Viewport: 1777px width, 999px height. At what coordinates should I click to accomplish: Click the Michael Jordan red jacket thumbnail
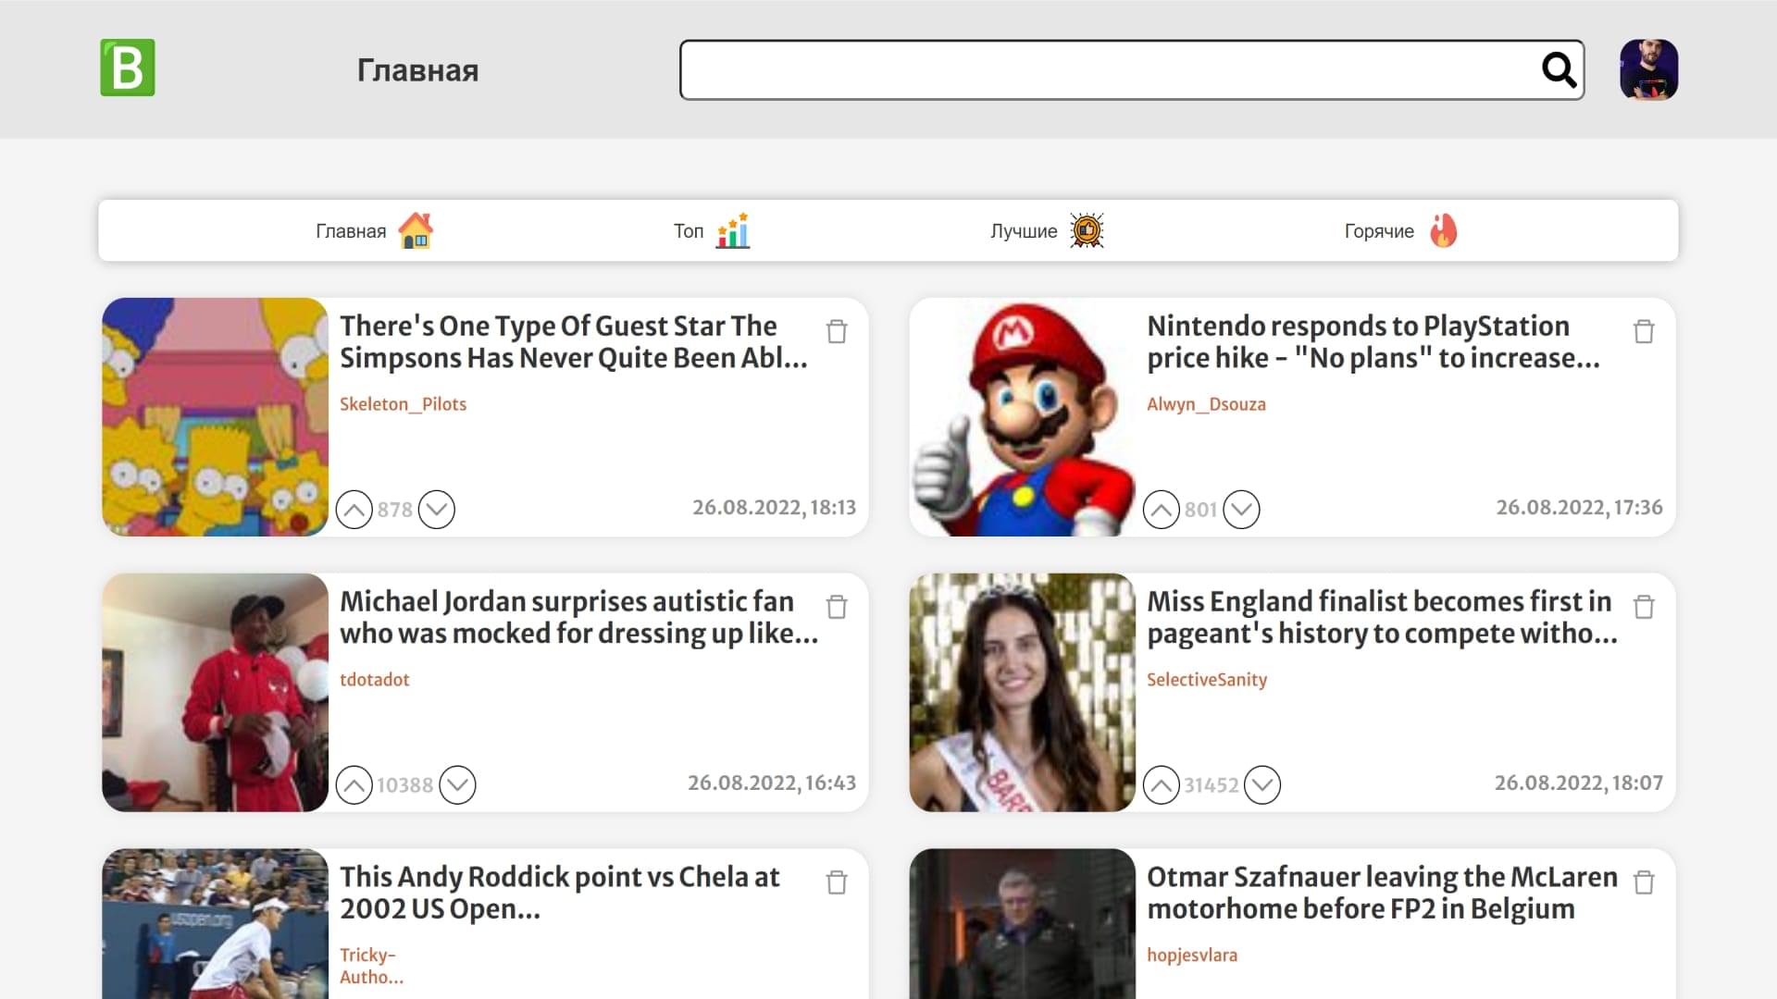pyautogui.click(x=215, y=693)
